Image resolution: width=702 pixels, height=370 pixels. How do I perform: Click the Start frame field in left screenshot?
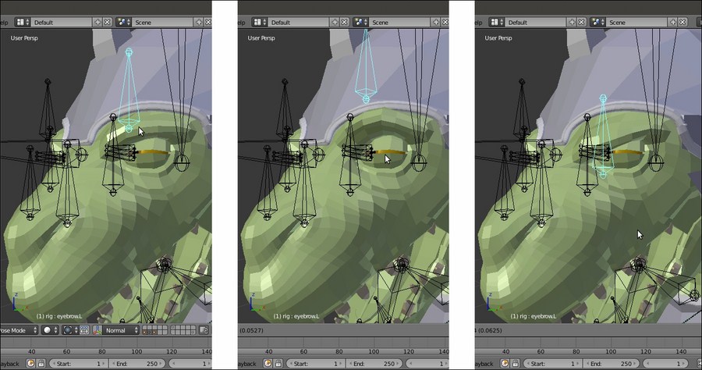coord(78,364)
